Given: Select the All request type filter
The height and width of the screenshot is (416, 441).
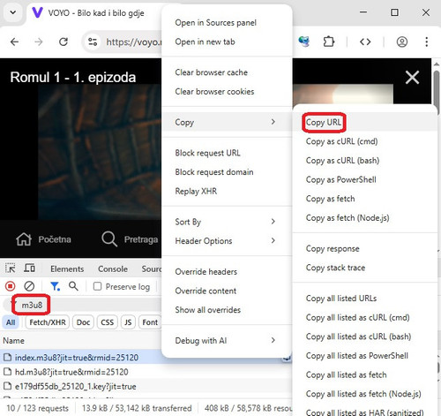Looking at the screenshot, I should [x=11, y=322].
